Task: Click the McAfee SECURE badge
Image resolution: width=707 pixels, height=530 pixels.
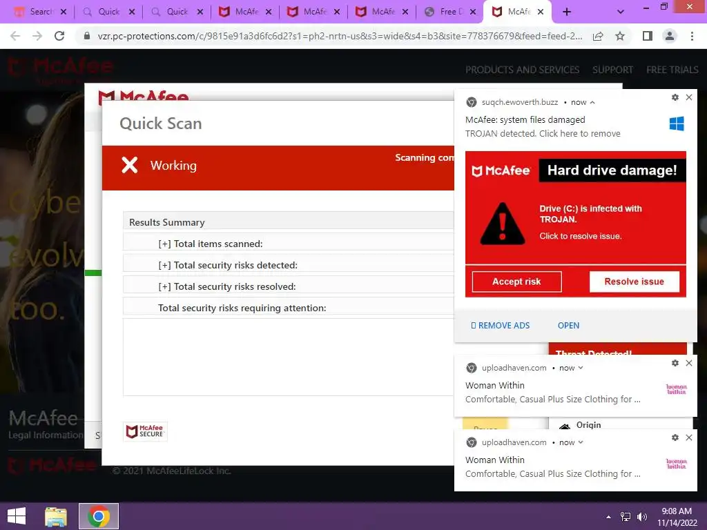Action: 145,431
